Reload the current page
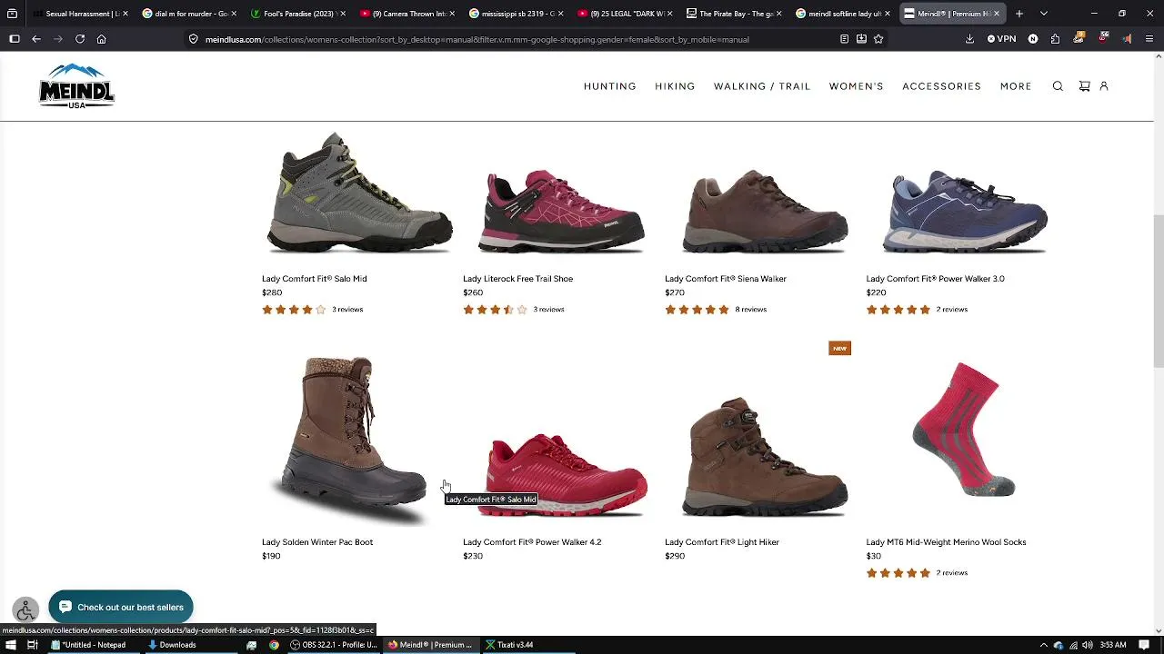The width and height of the screenshot is (1164, 654). pos(80,39)
